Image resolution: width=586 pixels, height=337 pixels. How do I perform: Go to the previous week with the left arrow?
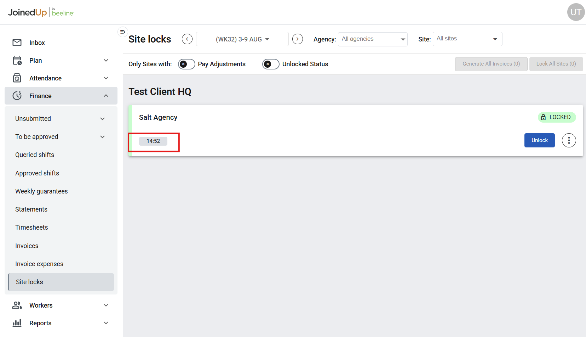(187, 39)
